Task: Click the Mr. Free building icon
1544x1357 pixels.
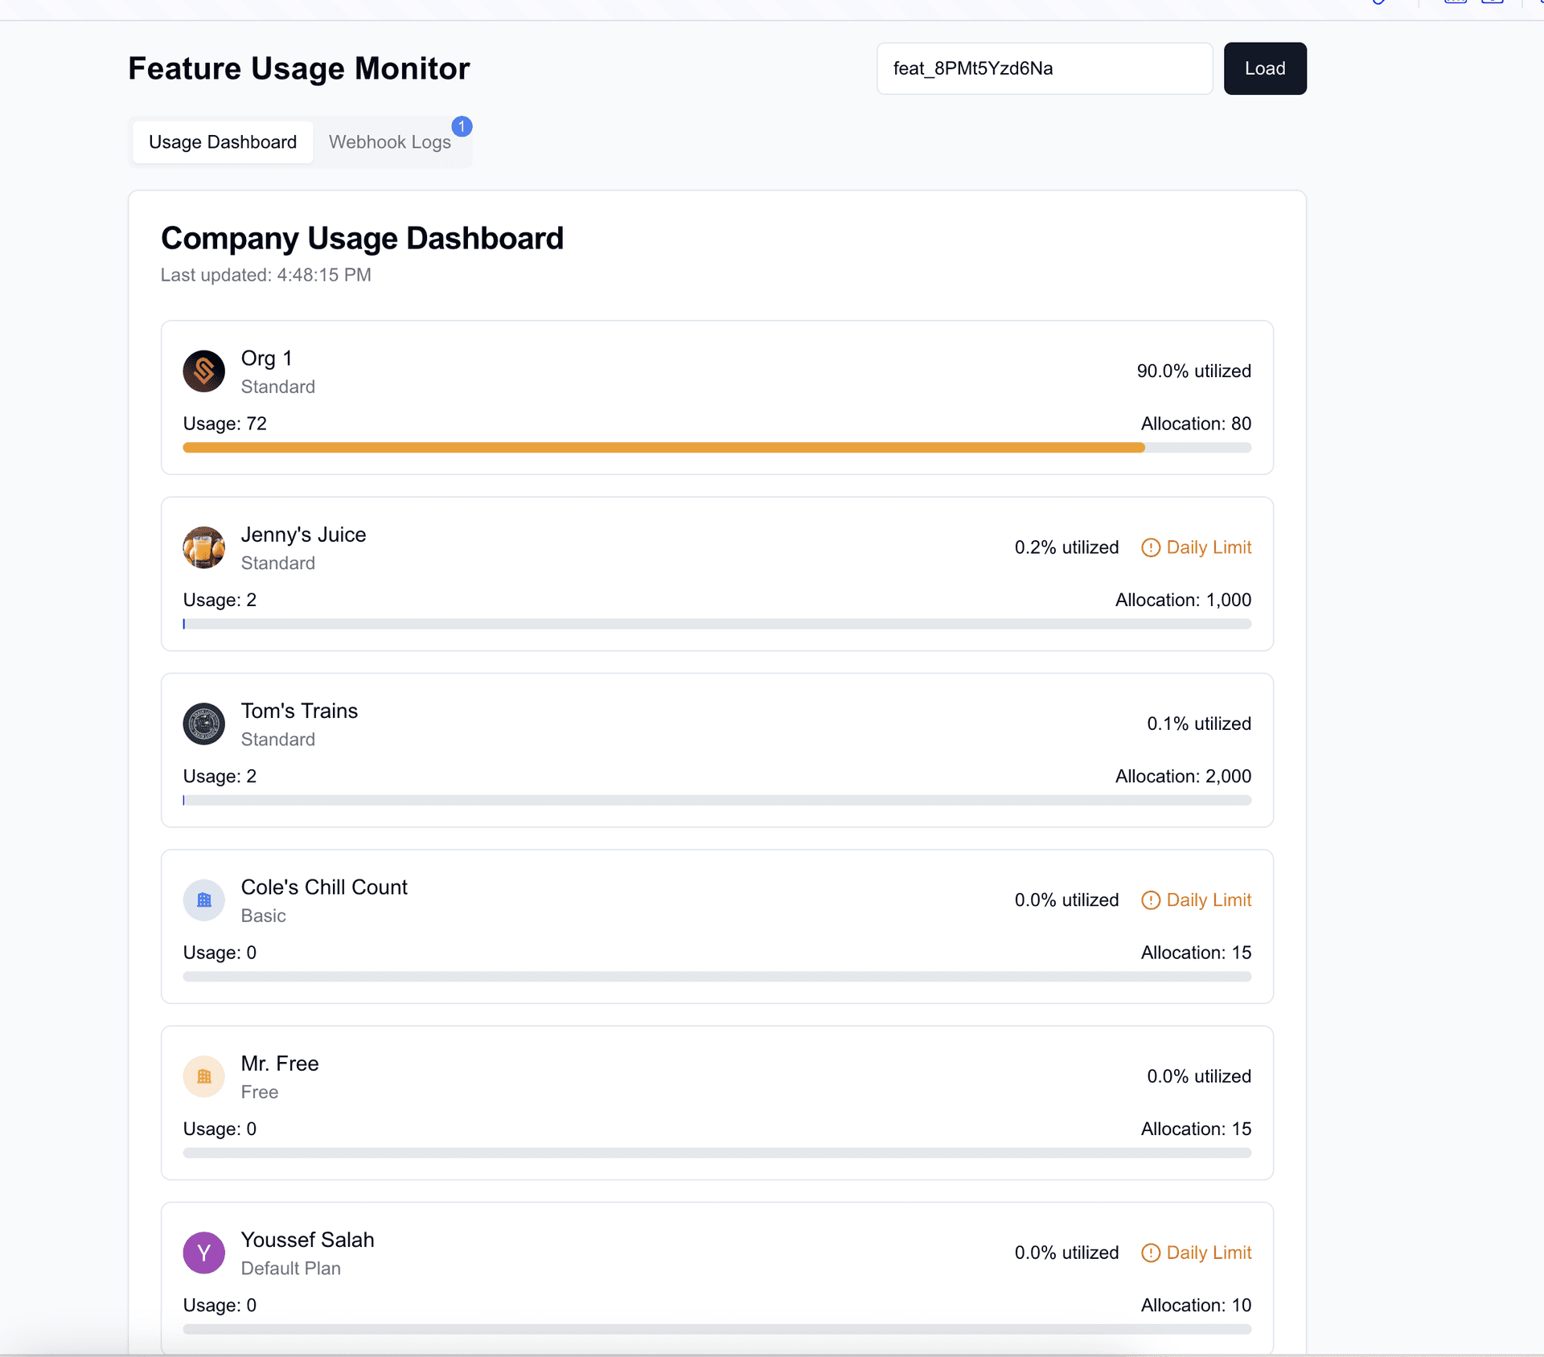Action: coord(203,1076)
